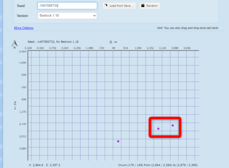Click the X axis label '2,352'
Image resolution: width=229 pixels, height=168 pixels.
[x=150, y=48]
